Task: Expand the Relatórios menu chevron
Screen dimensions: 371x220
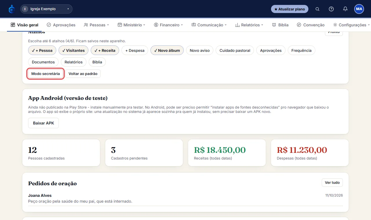Action: tap(262, 25)
